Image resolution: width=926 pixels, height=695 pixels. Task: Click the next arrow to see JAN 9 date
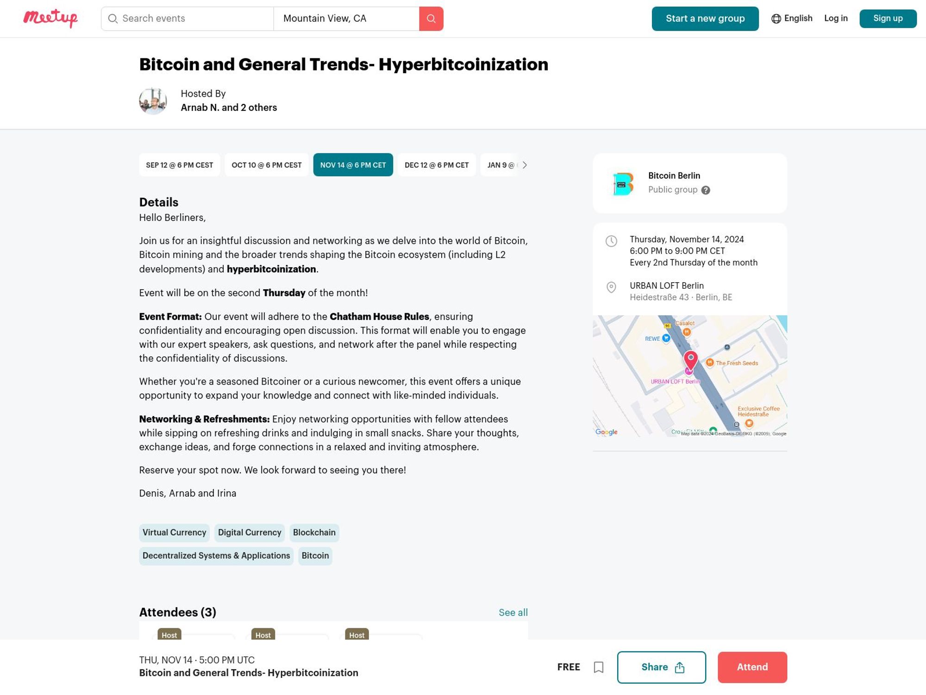[525, 164]
